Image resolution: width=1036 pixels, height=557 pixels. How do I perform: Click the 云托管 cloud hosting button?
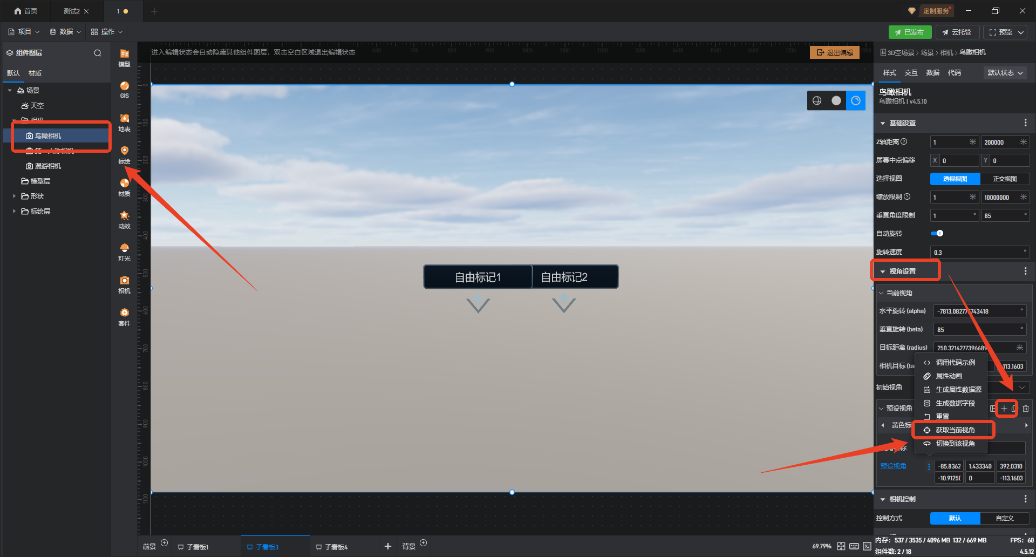(x=957, y=32)
